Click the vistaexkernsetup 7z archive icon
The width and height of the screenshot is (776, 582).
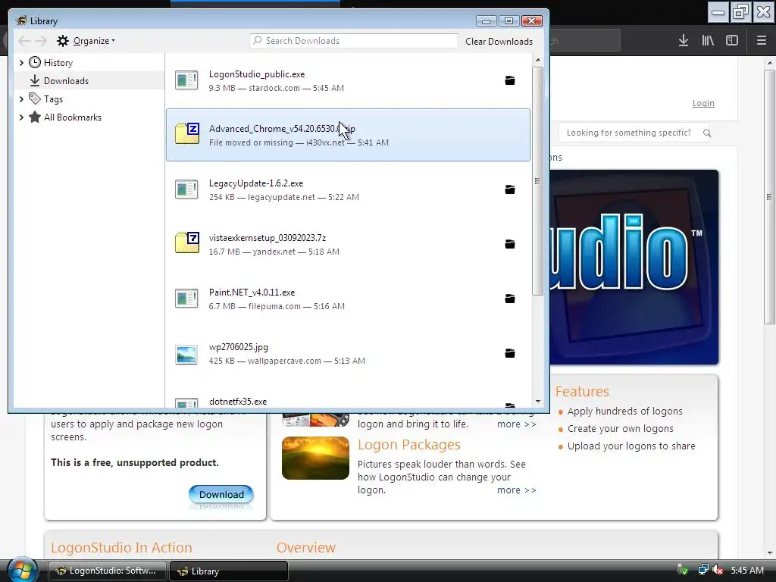187,243
